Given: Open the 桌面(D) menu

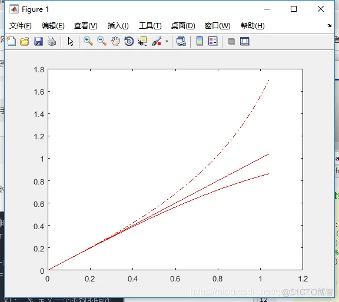Looking at the screenshot, I should [183, 26].
